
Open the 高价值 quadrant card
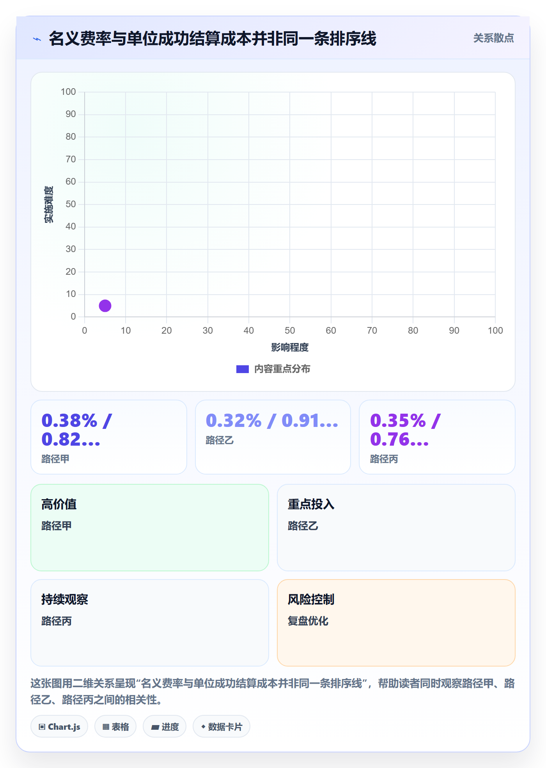tap(150, 528)
